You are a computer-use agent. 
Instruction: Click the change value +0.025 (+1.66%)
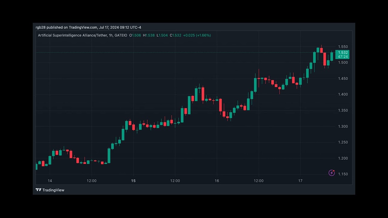coord(197,35)
